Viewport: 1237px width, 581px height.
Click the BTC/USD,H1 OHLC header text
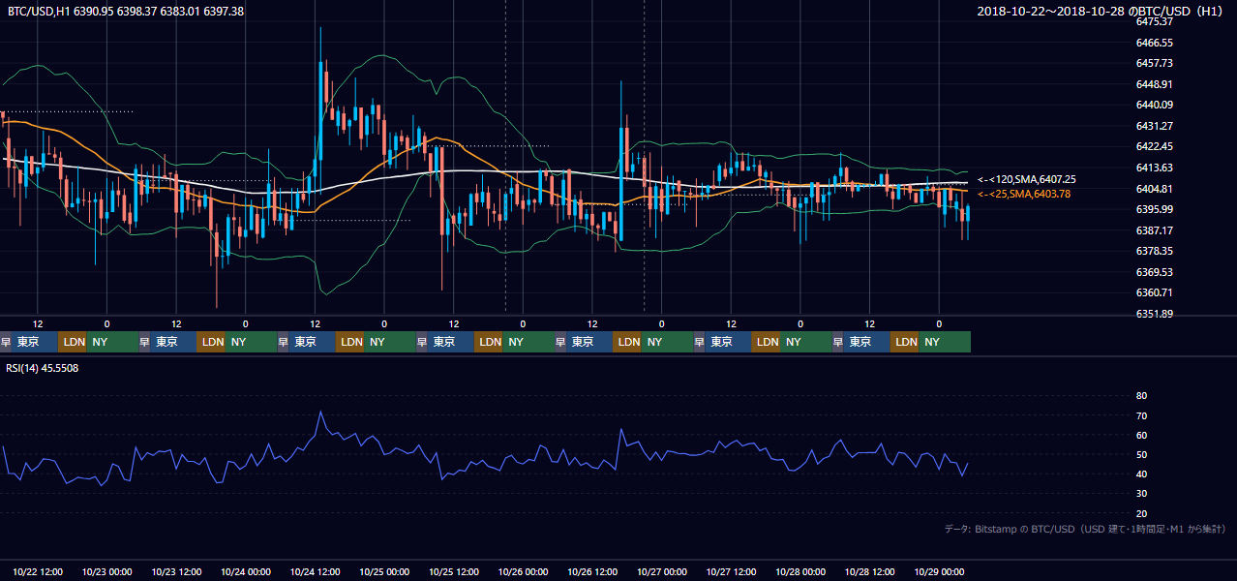126,11
